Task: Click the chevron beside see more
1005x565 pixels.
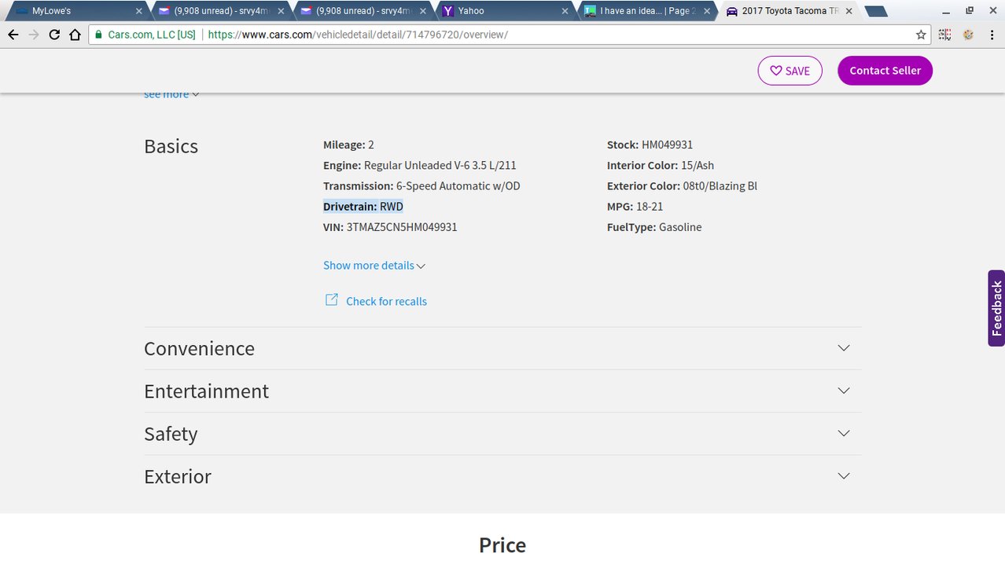Action: coord(196,94)
